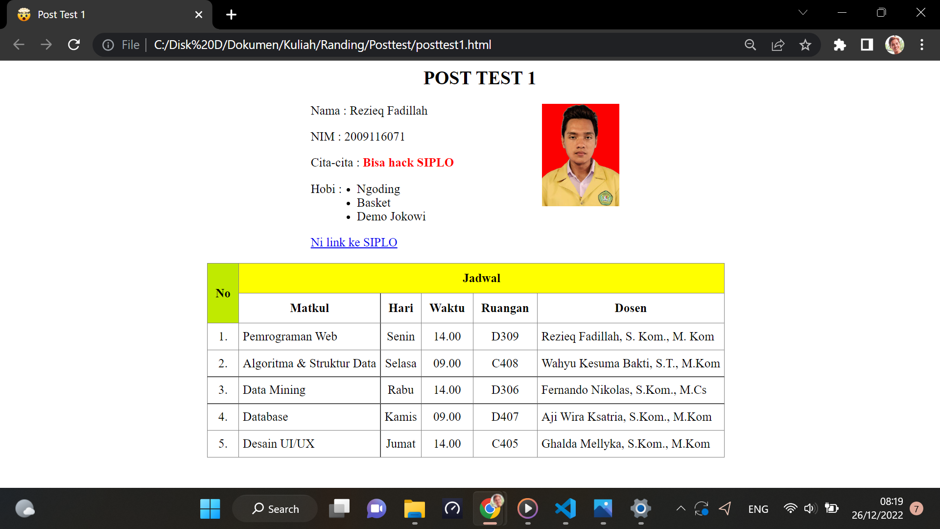Click the share icon in the address bar
The image size is (940, 529).
coord(778,45)
